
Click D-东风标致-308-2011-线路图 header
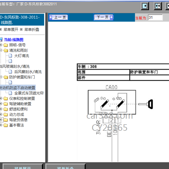22,20
